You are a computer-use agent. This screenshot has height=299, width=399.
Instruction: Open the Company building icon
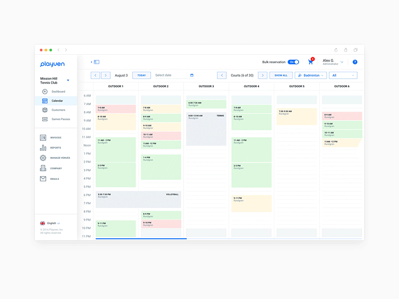tap(43, 168)
